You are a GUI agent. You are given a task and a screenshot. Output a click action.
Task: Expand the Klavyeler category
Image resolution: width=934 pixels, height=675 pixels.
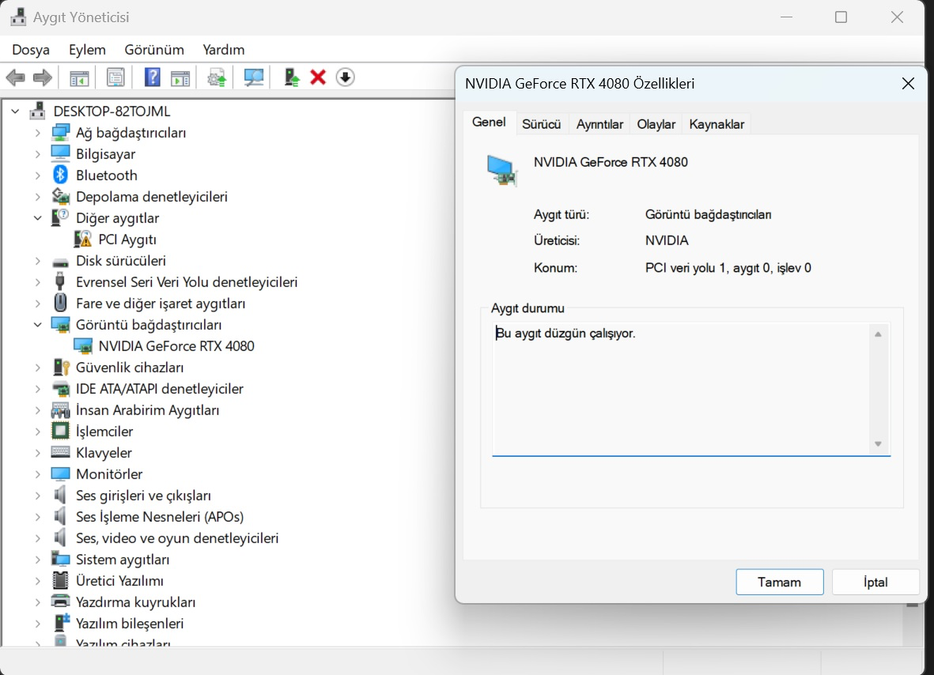pos(37,453)
